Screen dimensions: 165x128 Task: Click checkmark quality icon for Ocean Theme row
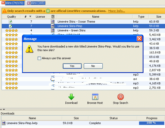10,22
